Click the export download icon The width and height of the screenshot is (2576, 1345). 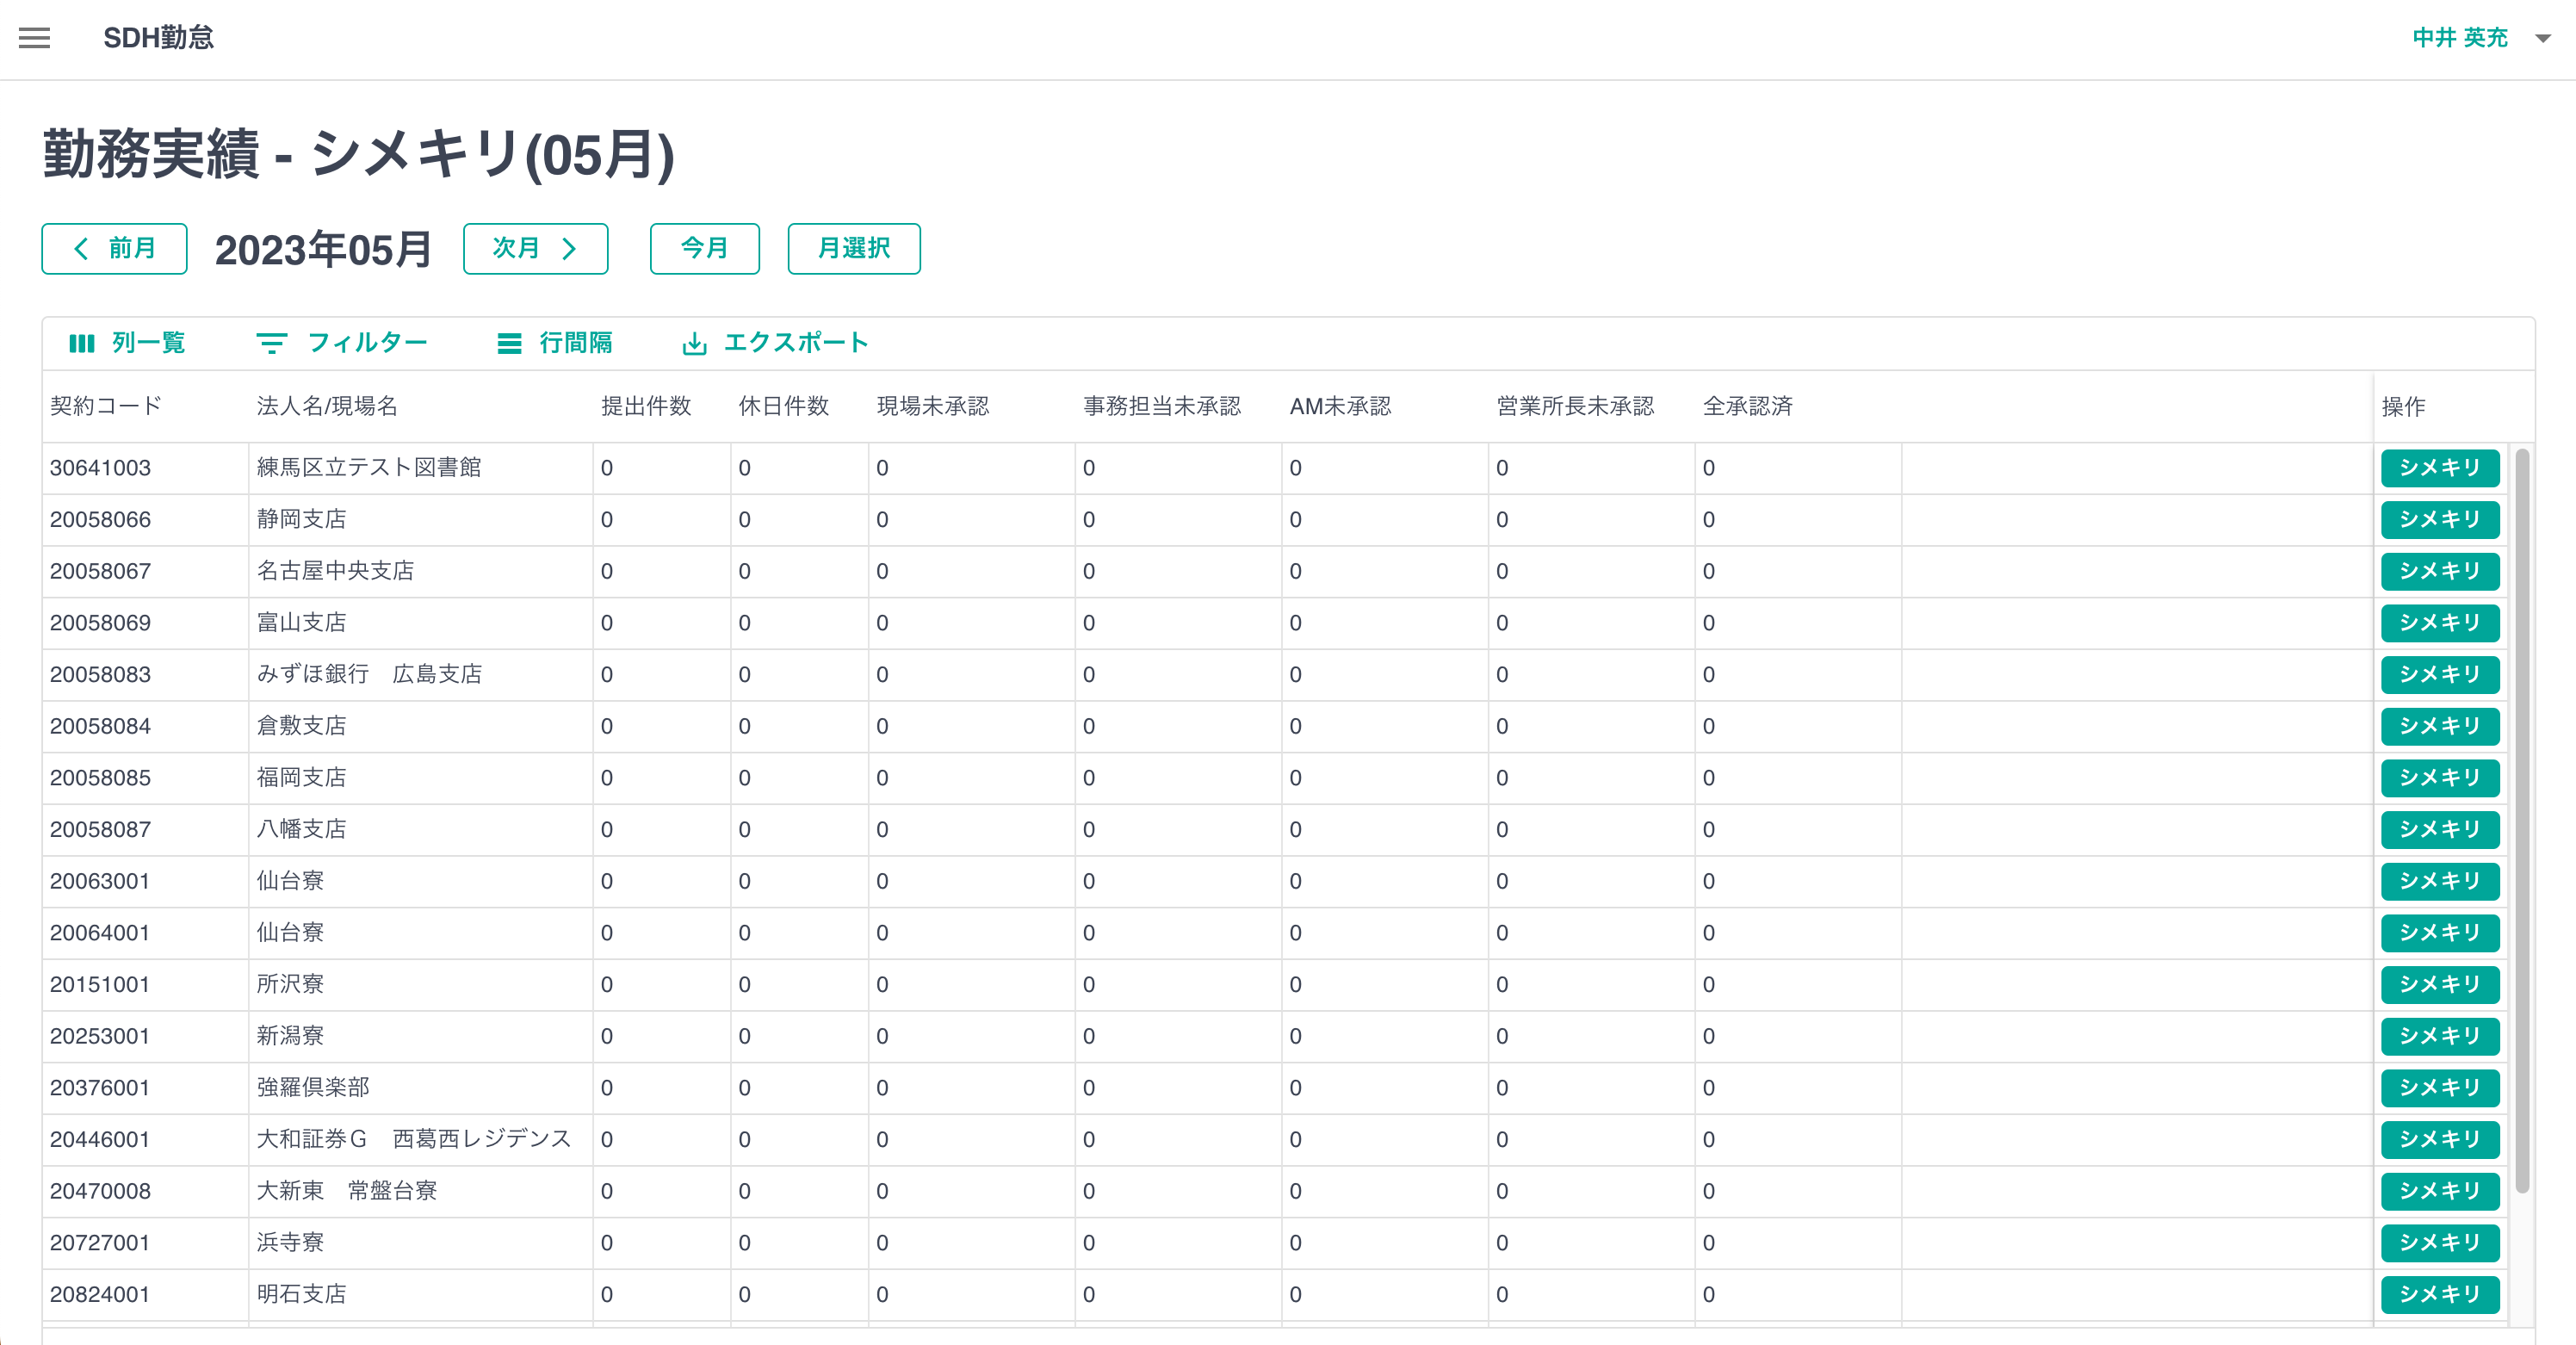(x=694, y=343)
